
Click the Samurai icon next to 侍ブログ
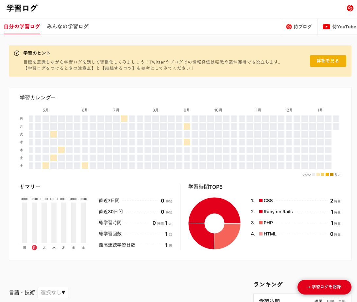coord(288,27)
